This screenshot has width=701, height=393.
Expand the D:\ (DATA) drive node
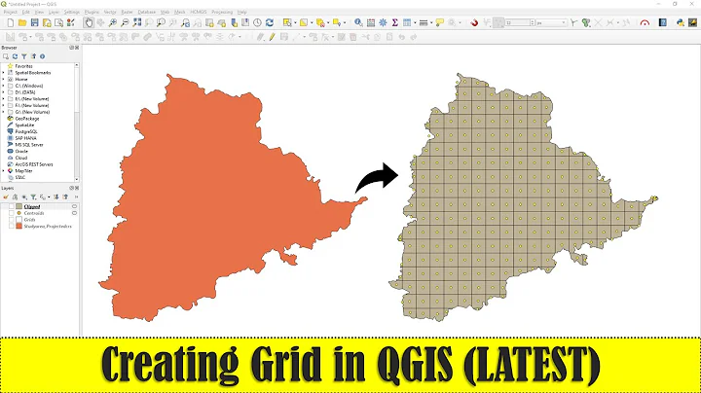pyautogui.click(x=4, y=92)
